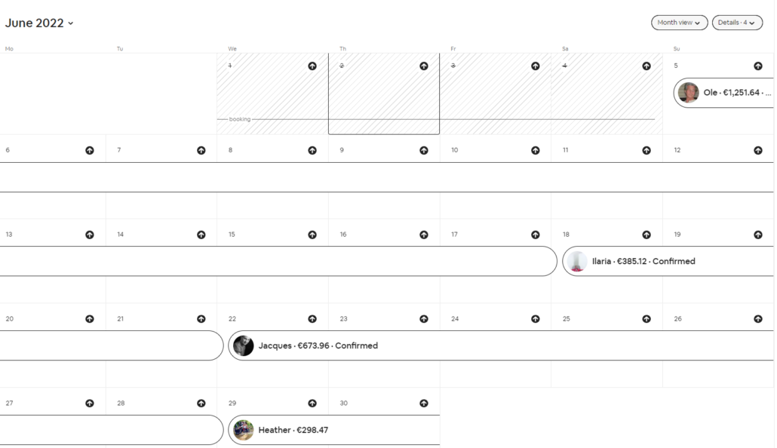This screenshot has height=448, width=777.
Task: Select the June 2 calendar cell
Action: [383, 98]
